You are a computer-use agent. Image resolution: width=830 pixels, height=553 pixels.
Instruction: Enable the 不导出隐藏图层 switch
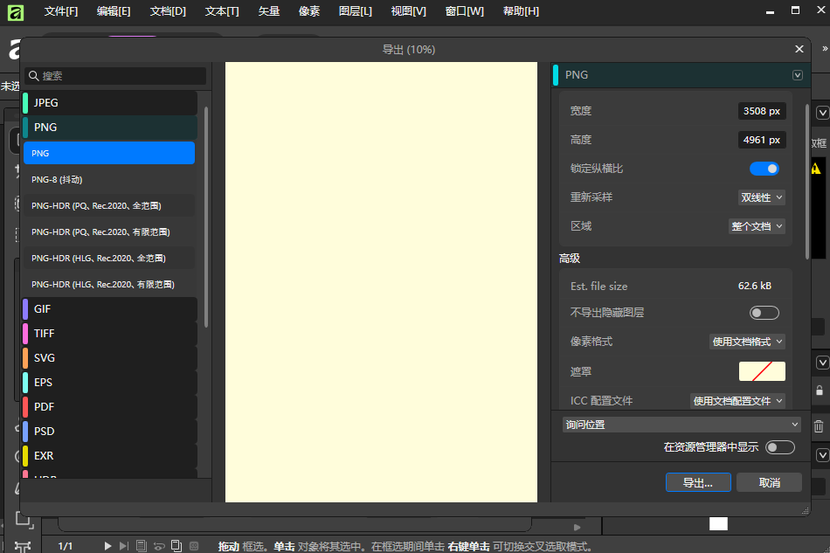[x=764, y=313]
